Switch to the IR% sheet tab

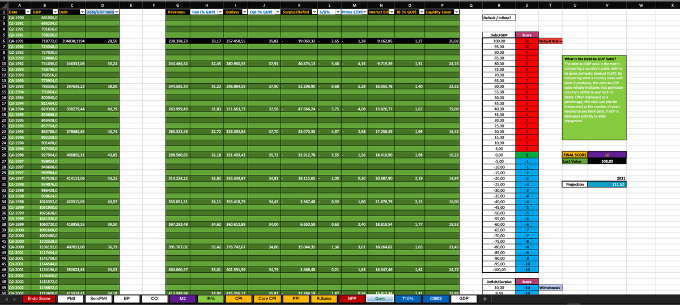(211, 299)
